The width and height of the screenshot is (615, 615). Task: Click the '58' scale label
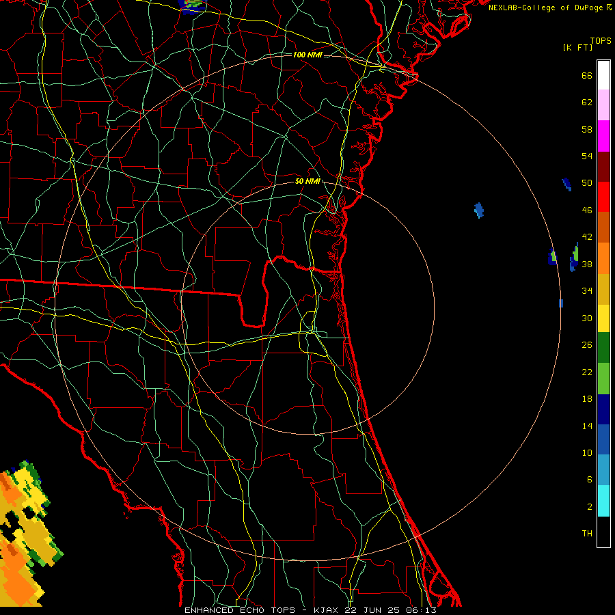point(587,129)
